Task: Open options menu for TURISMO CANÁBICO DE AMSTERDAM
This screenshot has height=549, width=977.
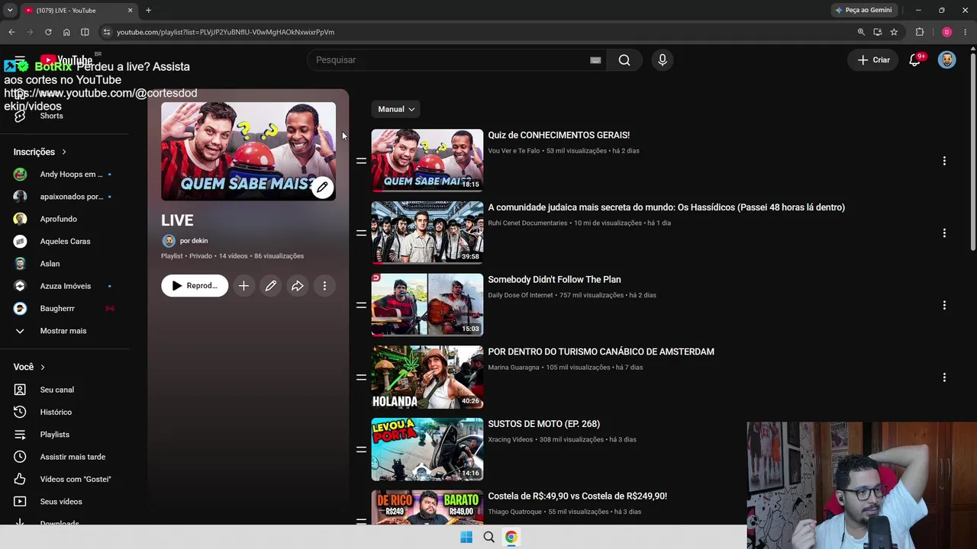Action: [x=944, y=377]
